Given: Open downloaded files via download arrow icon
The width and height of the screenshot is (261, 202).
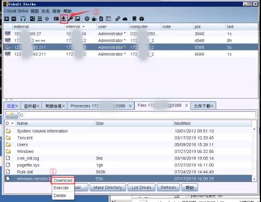Looking at the screenshot, I should click(x=64, y=19).
